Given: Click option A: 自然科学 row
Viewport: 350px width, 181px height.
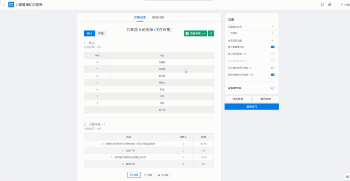Looking at the screenshot, I should (149, 164).
